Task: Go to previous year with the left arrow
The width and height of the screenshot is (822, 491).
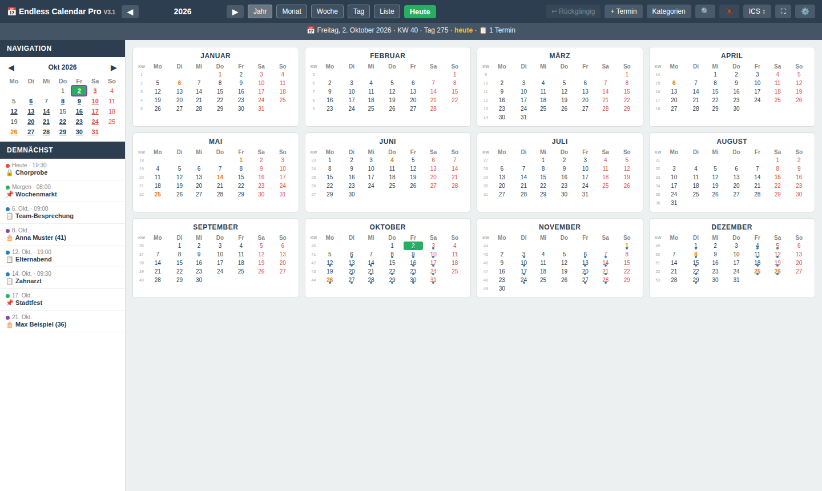Action: pyautogui.click(x=130, y=11)
